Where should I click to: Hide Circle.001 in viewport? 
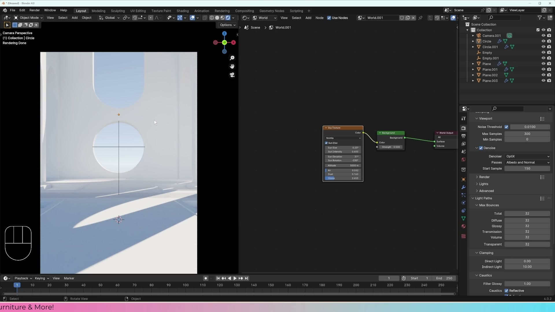[543, 47]
